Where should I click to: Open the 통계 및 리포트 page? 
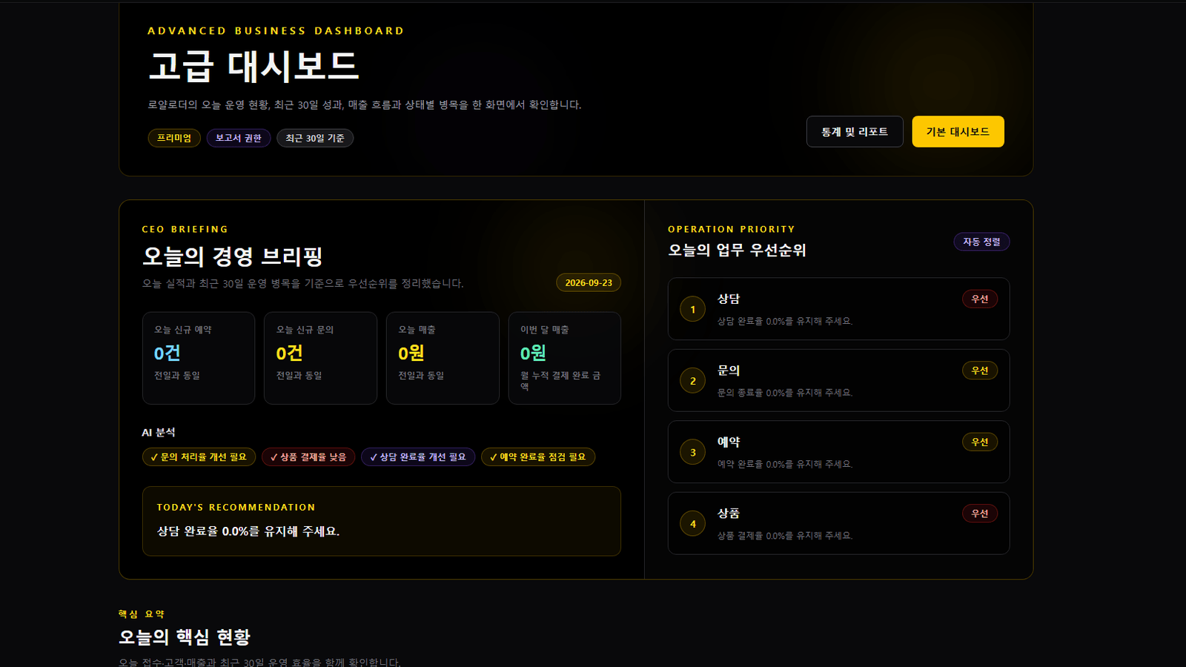(855, 132)
